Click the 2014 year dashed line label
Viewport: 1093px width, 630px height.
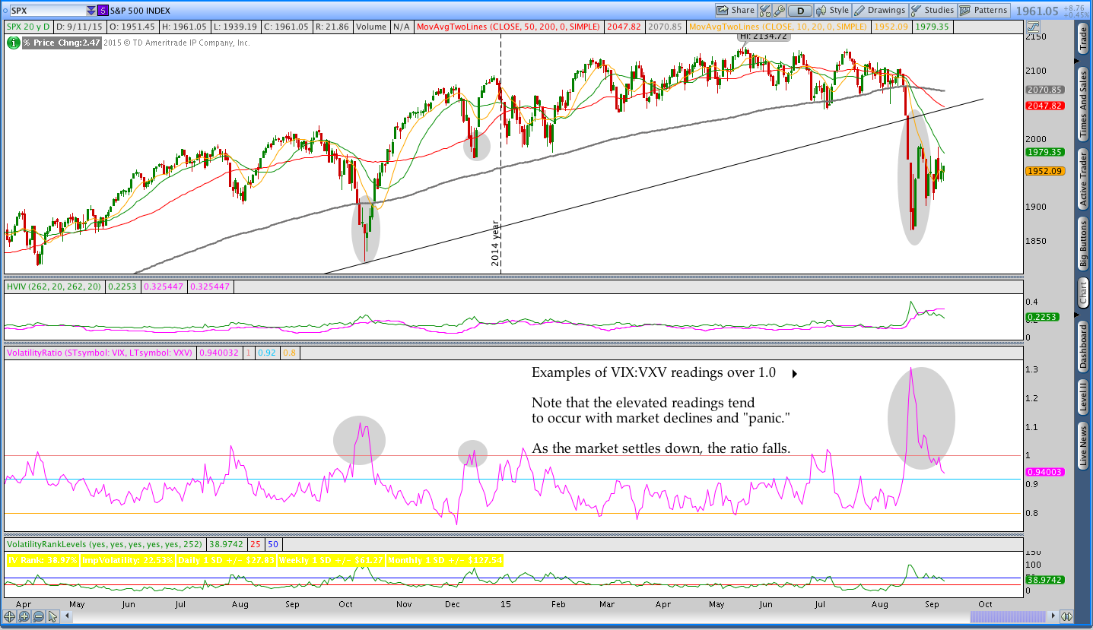[496, 243]
